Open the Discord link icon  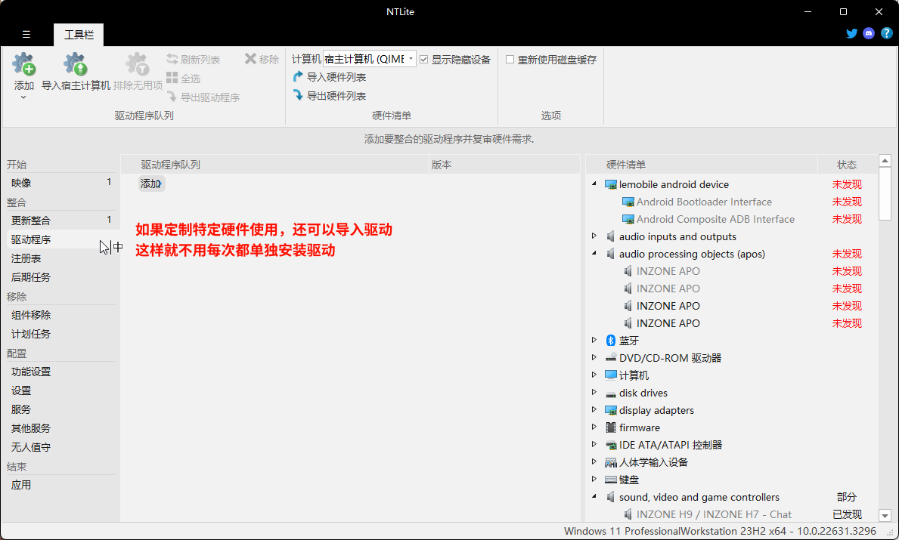tap(870, 34)
